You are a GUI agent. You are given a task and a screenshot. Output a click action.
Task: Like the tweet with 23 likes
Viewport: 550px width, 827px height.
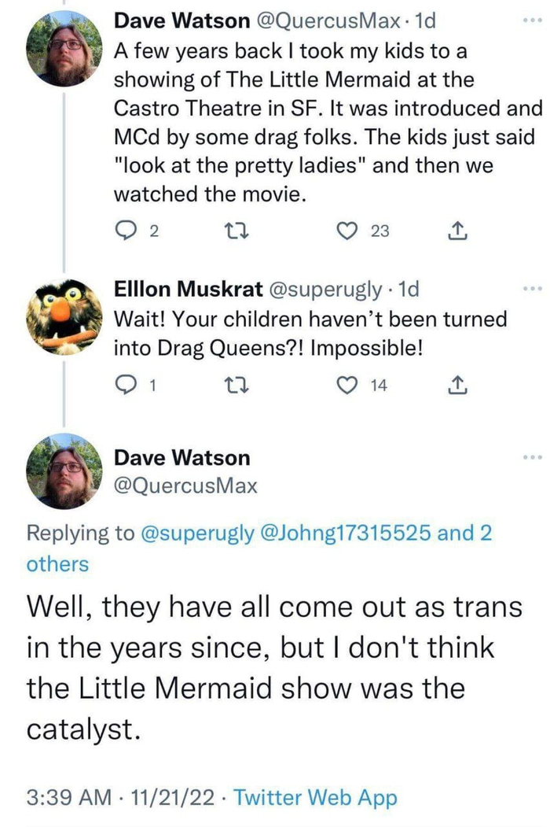344,231
